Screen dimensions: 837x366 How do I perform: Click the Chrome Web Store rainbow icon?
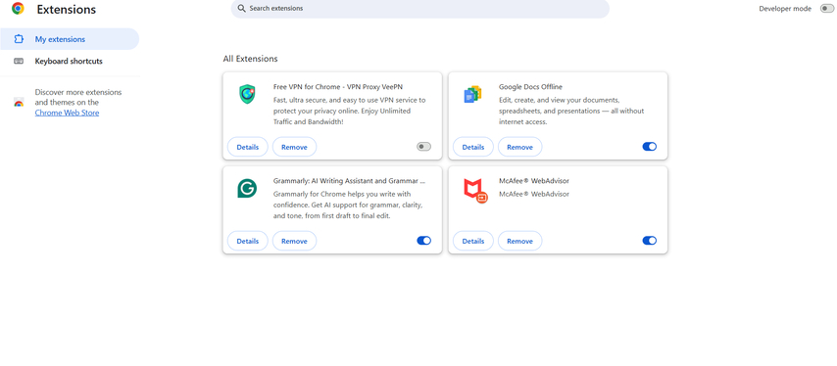[x=19, y=103]
